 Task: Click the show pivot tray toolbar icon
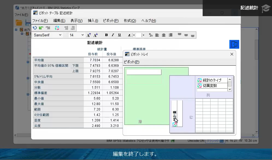[57, 28]
